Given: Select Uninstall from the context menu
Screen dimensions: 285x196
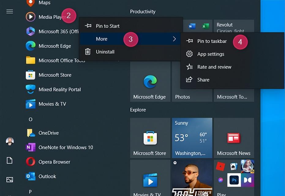Looking at the screenshot, I should click(x=130, y=52).
